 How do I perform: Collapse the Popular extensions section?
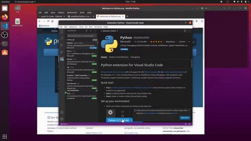tap(71, 40)
